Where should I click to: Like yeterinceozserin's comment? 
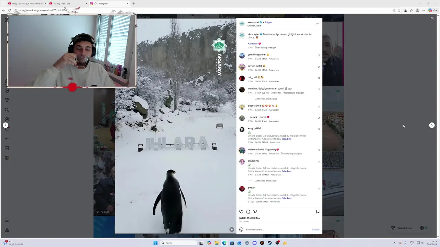pos(319,56)
